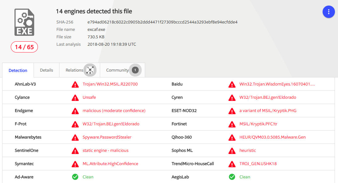Click the Endgame engine name
338x183 pixels.
(x=24, y=111)
